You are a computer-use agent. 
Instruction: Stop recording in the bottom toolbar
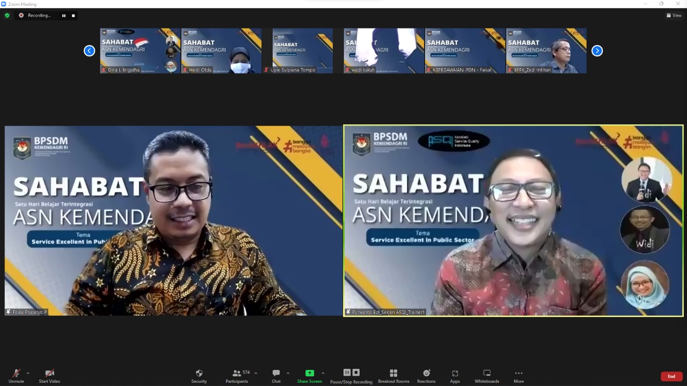click(x=356, y=373)
